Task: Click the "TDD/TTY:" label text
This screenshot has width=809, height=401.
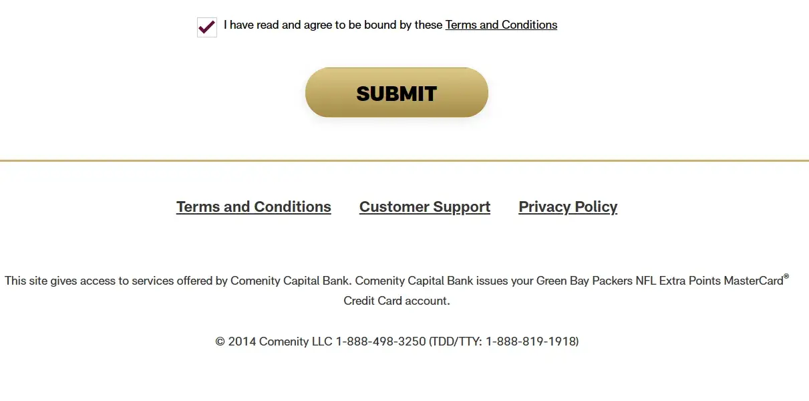Action: pyautogui.click(x=457, y=342)
